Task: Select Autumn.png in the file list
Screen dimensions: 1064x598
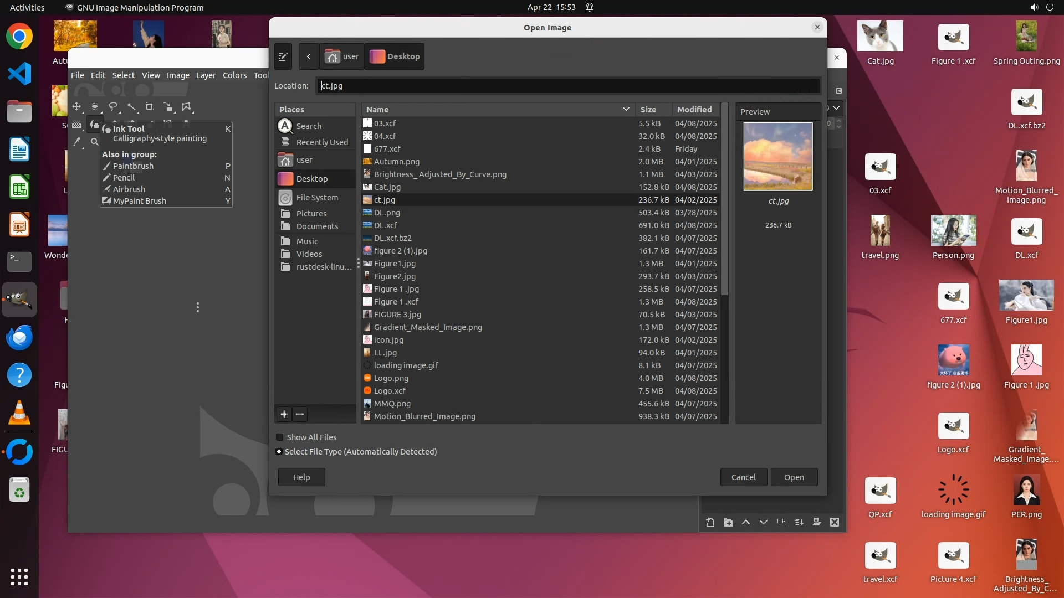Action: (396, 162)
